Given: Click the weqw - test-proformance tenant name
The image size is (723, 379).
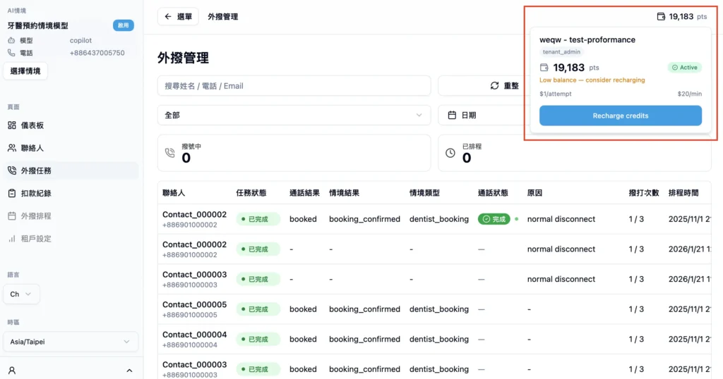Looking at the screenshot, I should pos(587,40).
